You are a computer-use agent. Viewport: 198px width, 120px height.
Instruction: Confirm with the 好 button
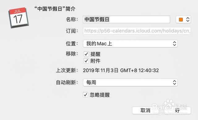click(177, 110)
